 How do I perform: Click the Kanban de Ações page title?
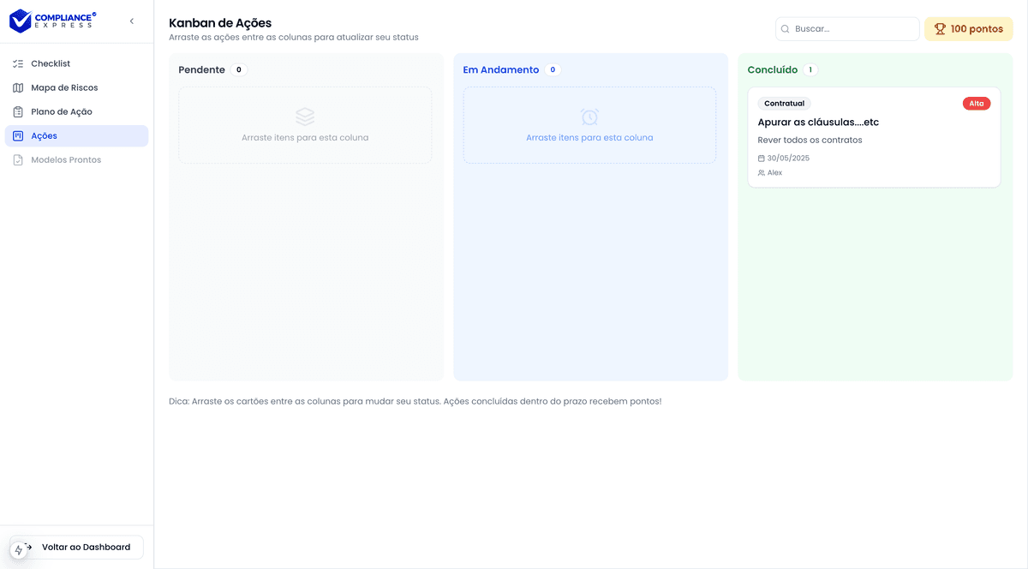pos(220,23)
